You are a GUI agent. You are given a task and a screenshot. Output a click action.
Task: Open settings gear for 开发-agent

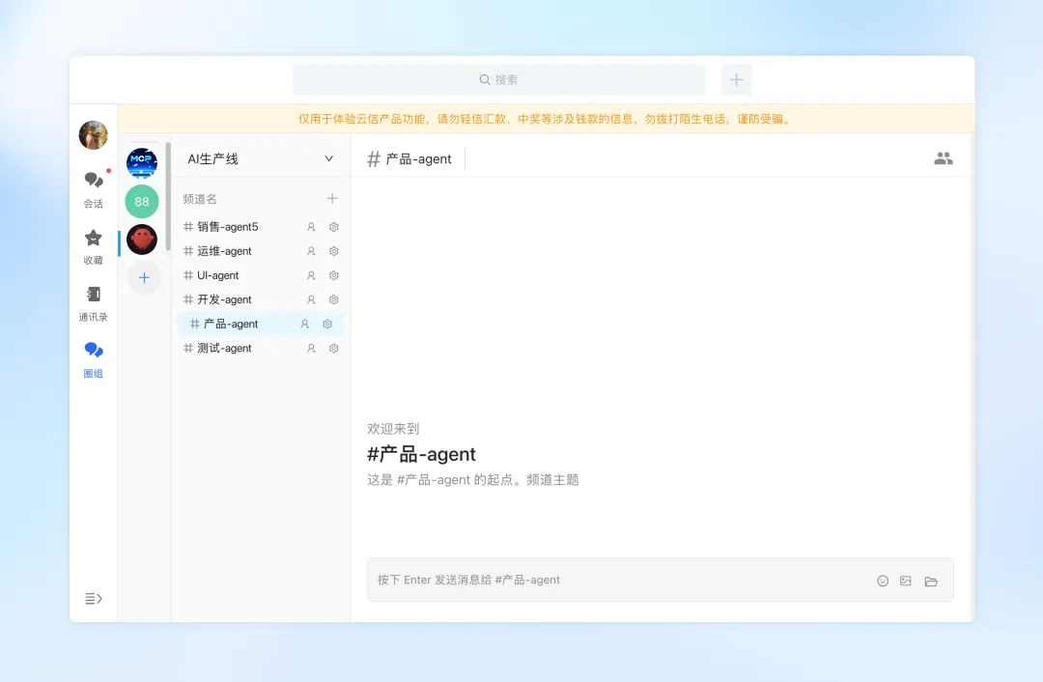[334, 299]
